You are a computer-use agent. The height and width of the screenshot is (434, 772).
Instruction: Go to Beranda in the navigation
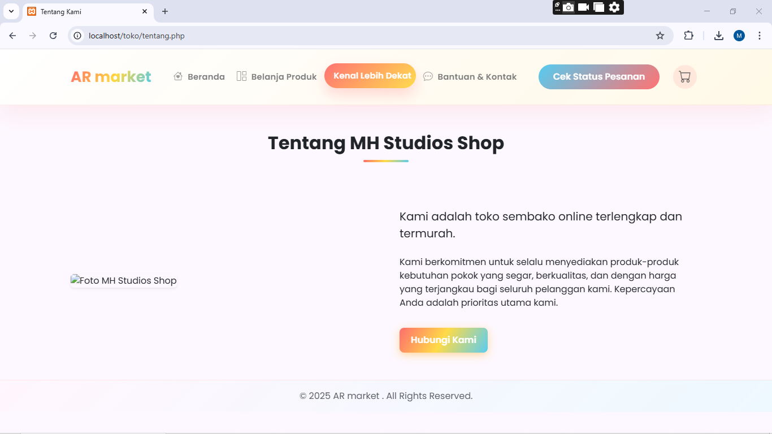point(199,77)
